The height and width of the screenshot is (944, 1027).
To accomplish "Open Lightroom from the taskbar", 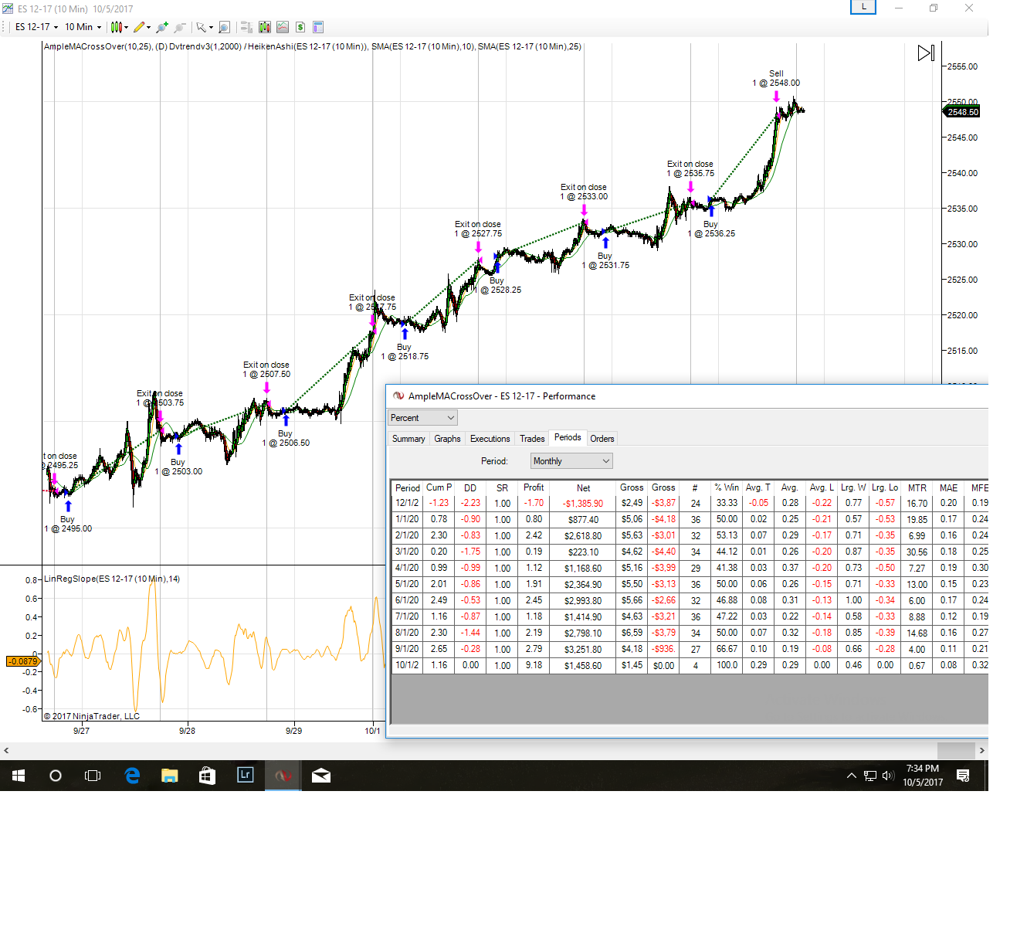I will (x=246, y=775).
